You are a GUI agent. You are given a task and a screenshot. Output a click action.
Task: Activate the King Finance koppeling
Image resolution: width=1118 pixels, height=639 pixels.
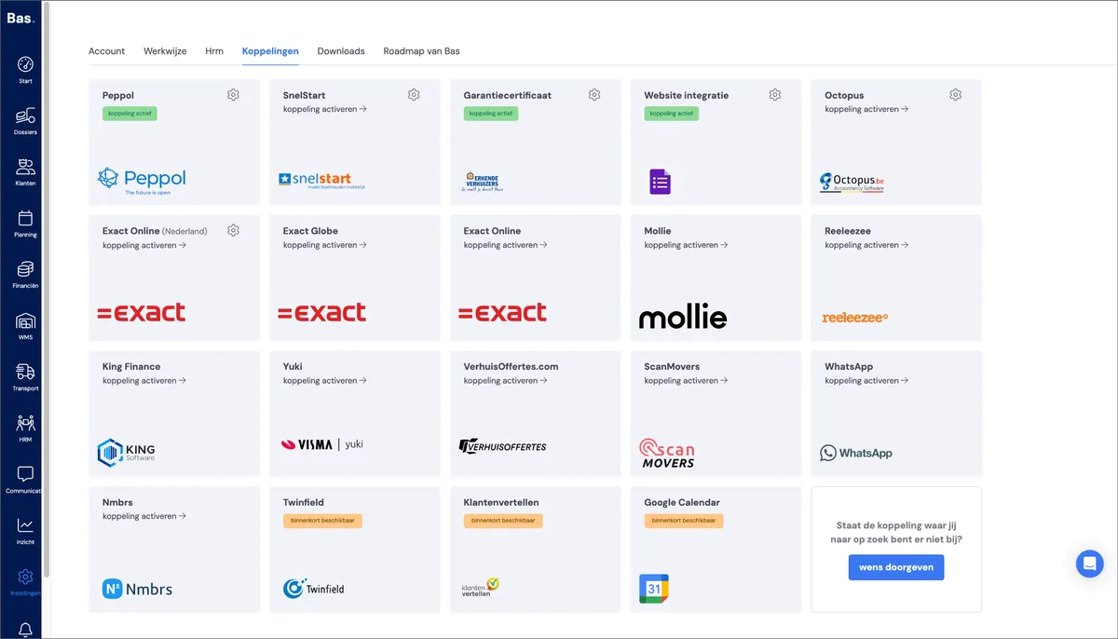(x=144, y=380)
